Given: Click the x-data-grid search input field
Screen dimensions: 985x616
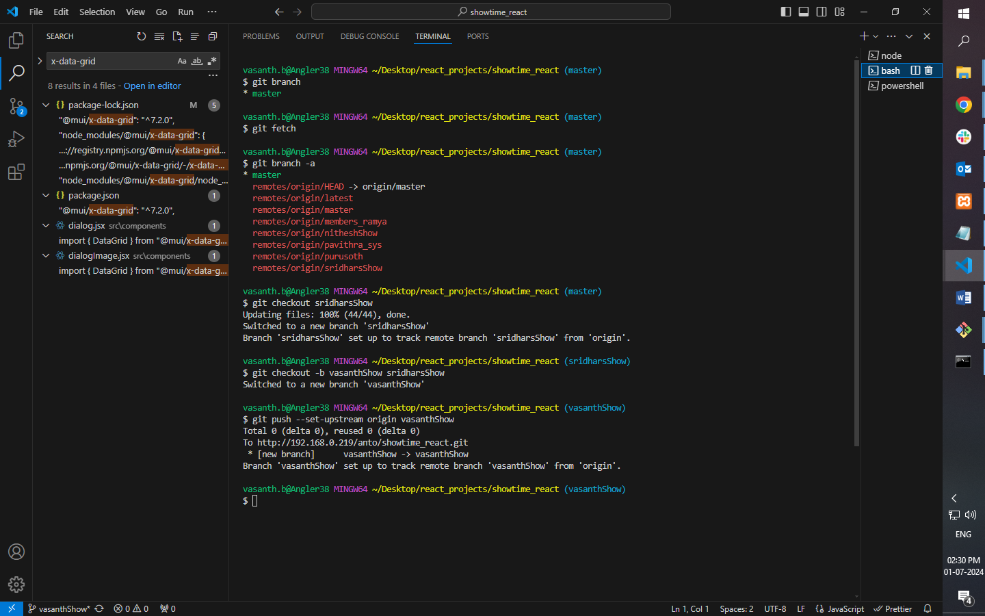Looking at the screenshot, I should pyautogui.click(x=109, y=61).
